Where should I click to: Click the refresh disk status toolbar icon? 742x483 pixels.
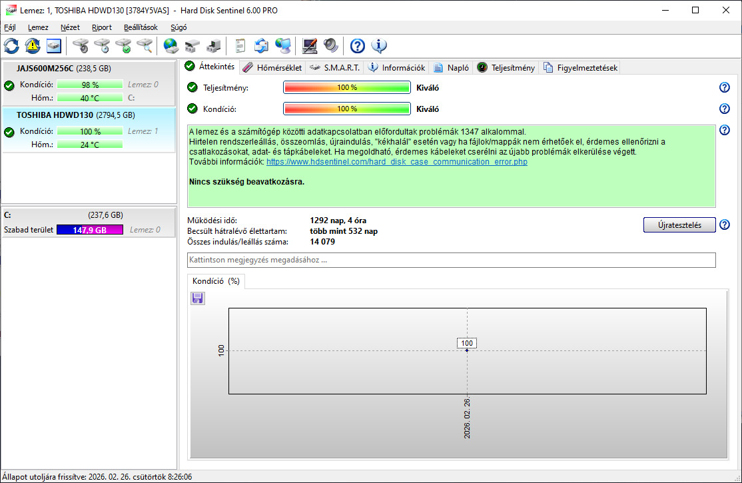coord(11,46)
